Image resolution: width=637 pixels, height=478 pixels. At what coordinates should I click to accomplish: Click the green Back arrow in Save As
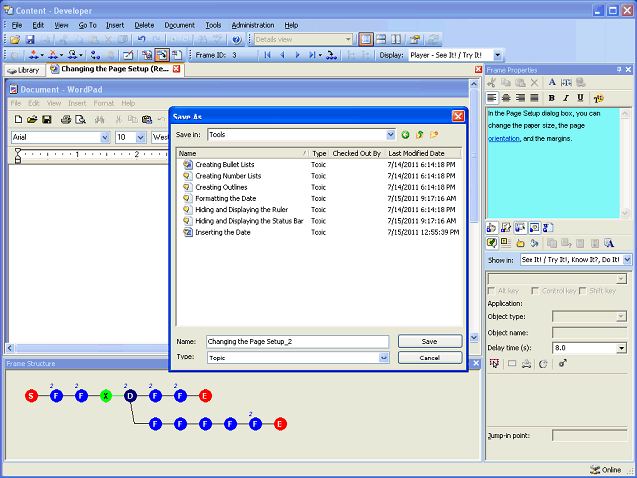tap(405, 135)
